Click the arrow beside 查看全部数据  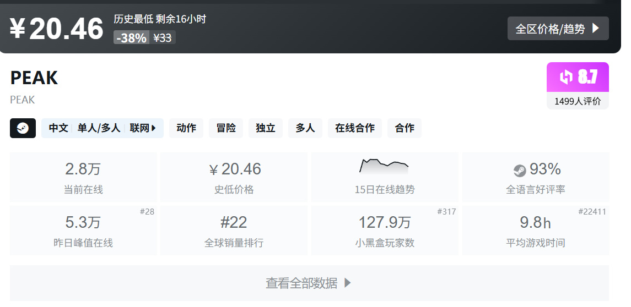pos(348,283)
